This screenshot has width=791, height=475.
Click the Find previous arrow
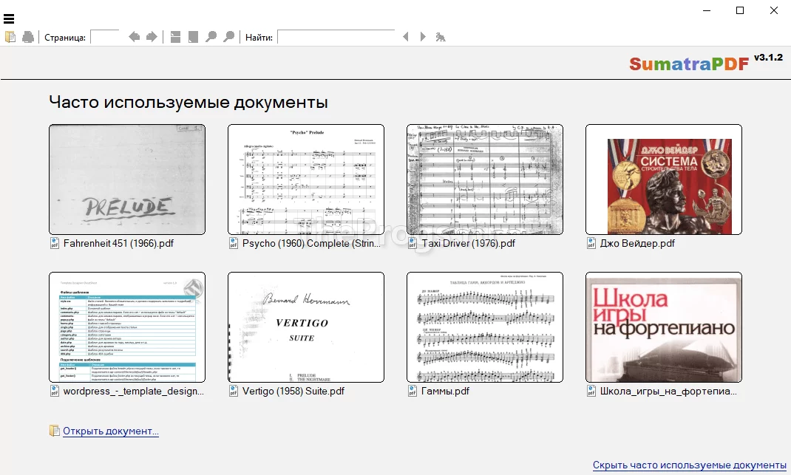click(x=405, y=37)
